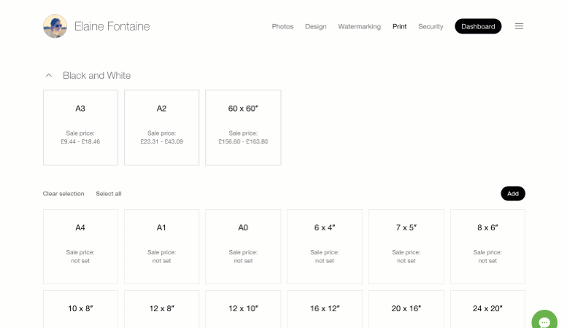This screenshot has width=567, height=328.
Task: Click the Black and White section title
Action: 96,76
